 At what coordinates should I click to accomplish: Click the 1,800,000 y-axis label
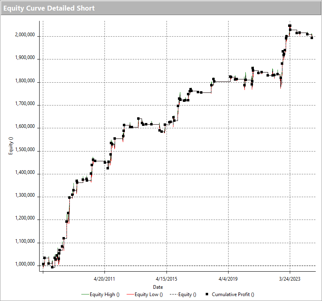point(25,81)
